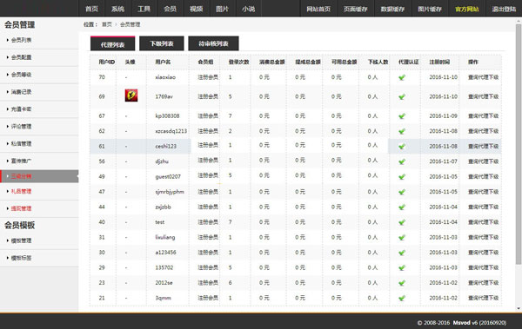The height and width of the screenshot is (329, 522).
Task: Click the green checkmark in xiaoxiao's row
Action: coord(402,77)
